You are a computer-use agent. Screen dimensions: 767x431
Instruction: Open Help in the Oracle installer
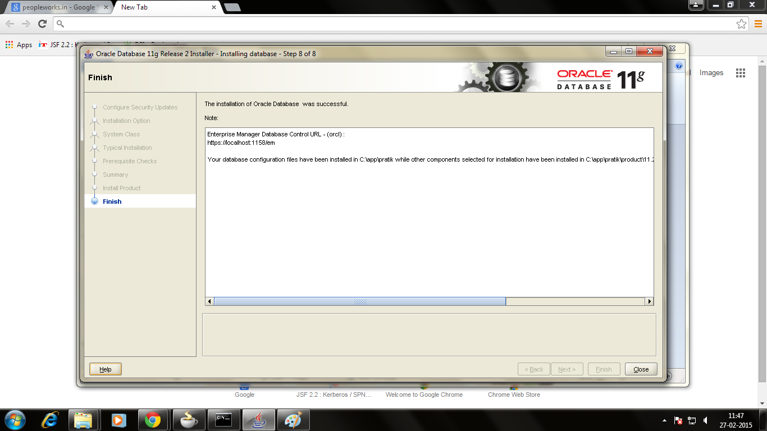coord(106,369)
